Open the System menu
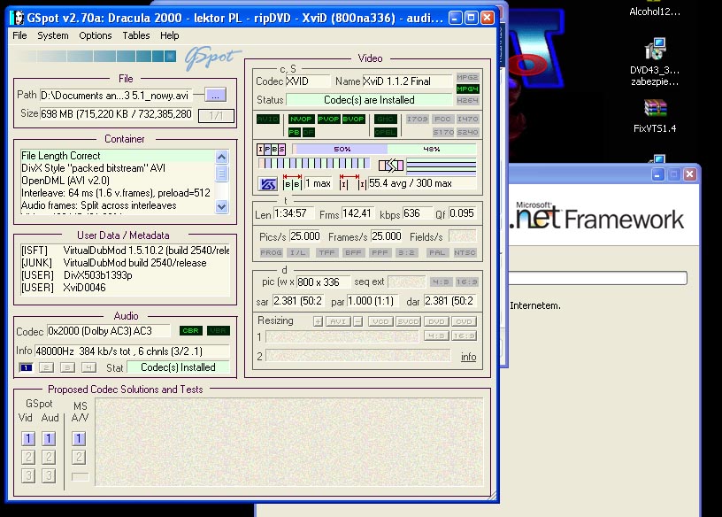Viewport: 722px width, 517px height. coord(52,35)
